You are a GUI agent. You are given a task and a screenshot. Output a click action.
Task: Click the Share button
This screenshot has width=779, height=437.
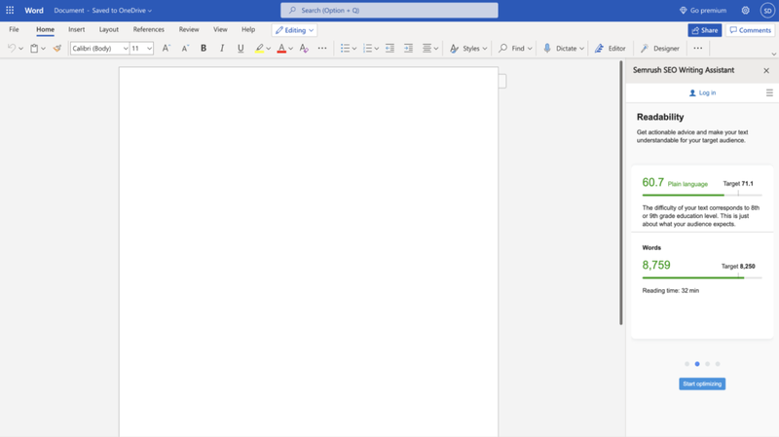pos(704,30)
